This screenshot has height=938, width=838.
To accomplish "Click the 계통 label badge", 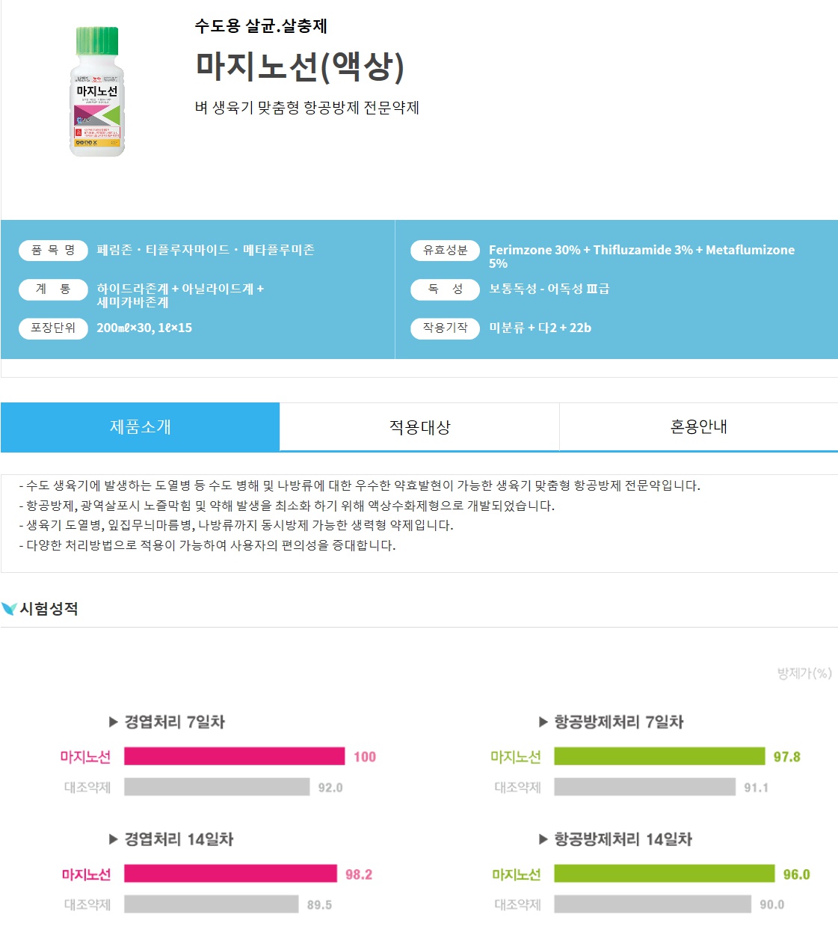I will (53, 289).
